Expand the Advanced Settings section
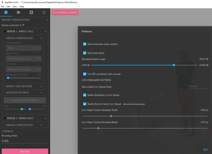The width and height of the screenshot is (212, 154). tap(23, 92)
